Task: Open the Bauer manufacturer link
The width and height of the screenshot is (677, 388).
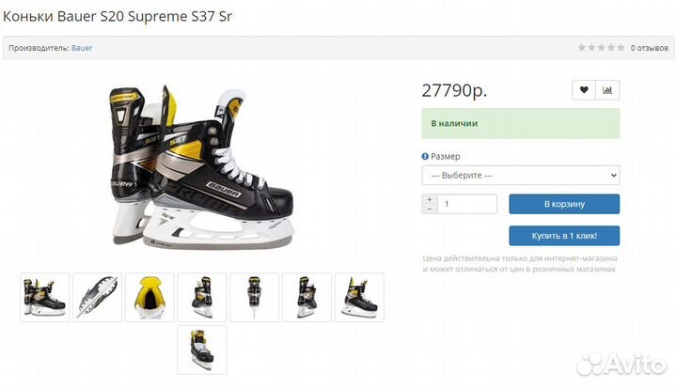Action: tap(82, 47)
